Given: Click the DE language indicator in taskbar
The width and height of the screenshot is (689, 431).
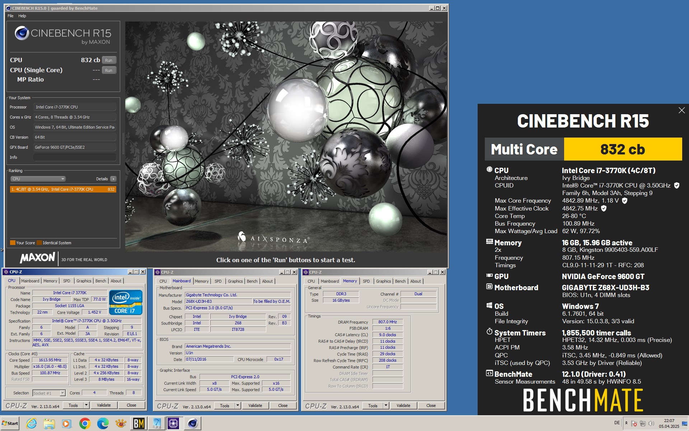Looking at the screenshot, I should (617, 423).
